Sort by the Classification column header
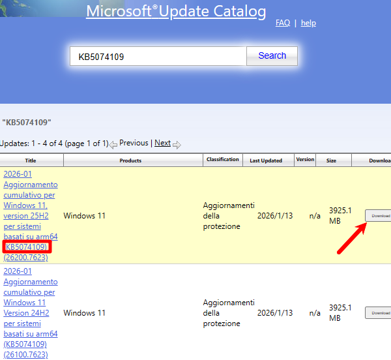391x360 pixels. pos(223,160)
